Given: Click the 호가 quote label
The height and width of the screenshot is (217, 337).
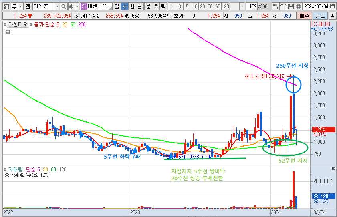Looking at the screenshot, I should coord(179,16).
